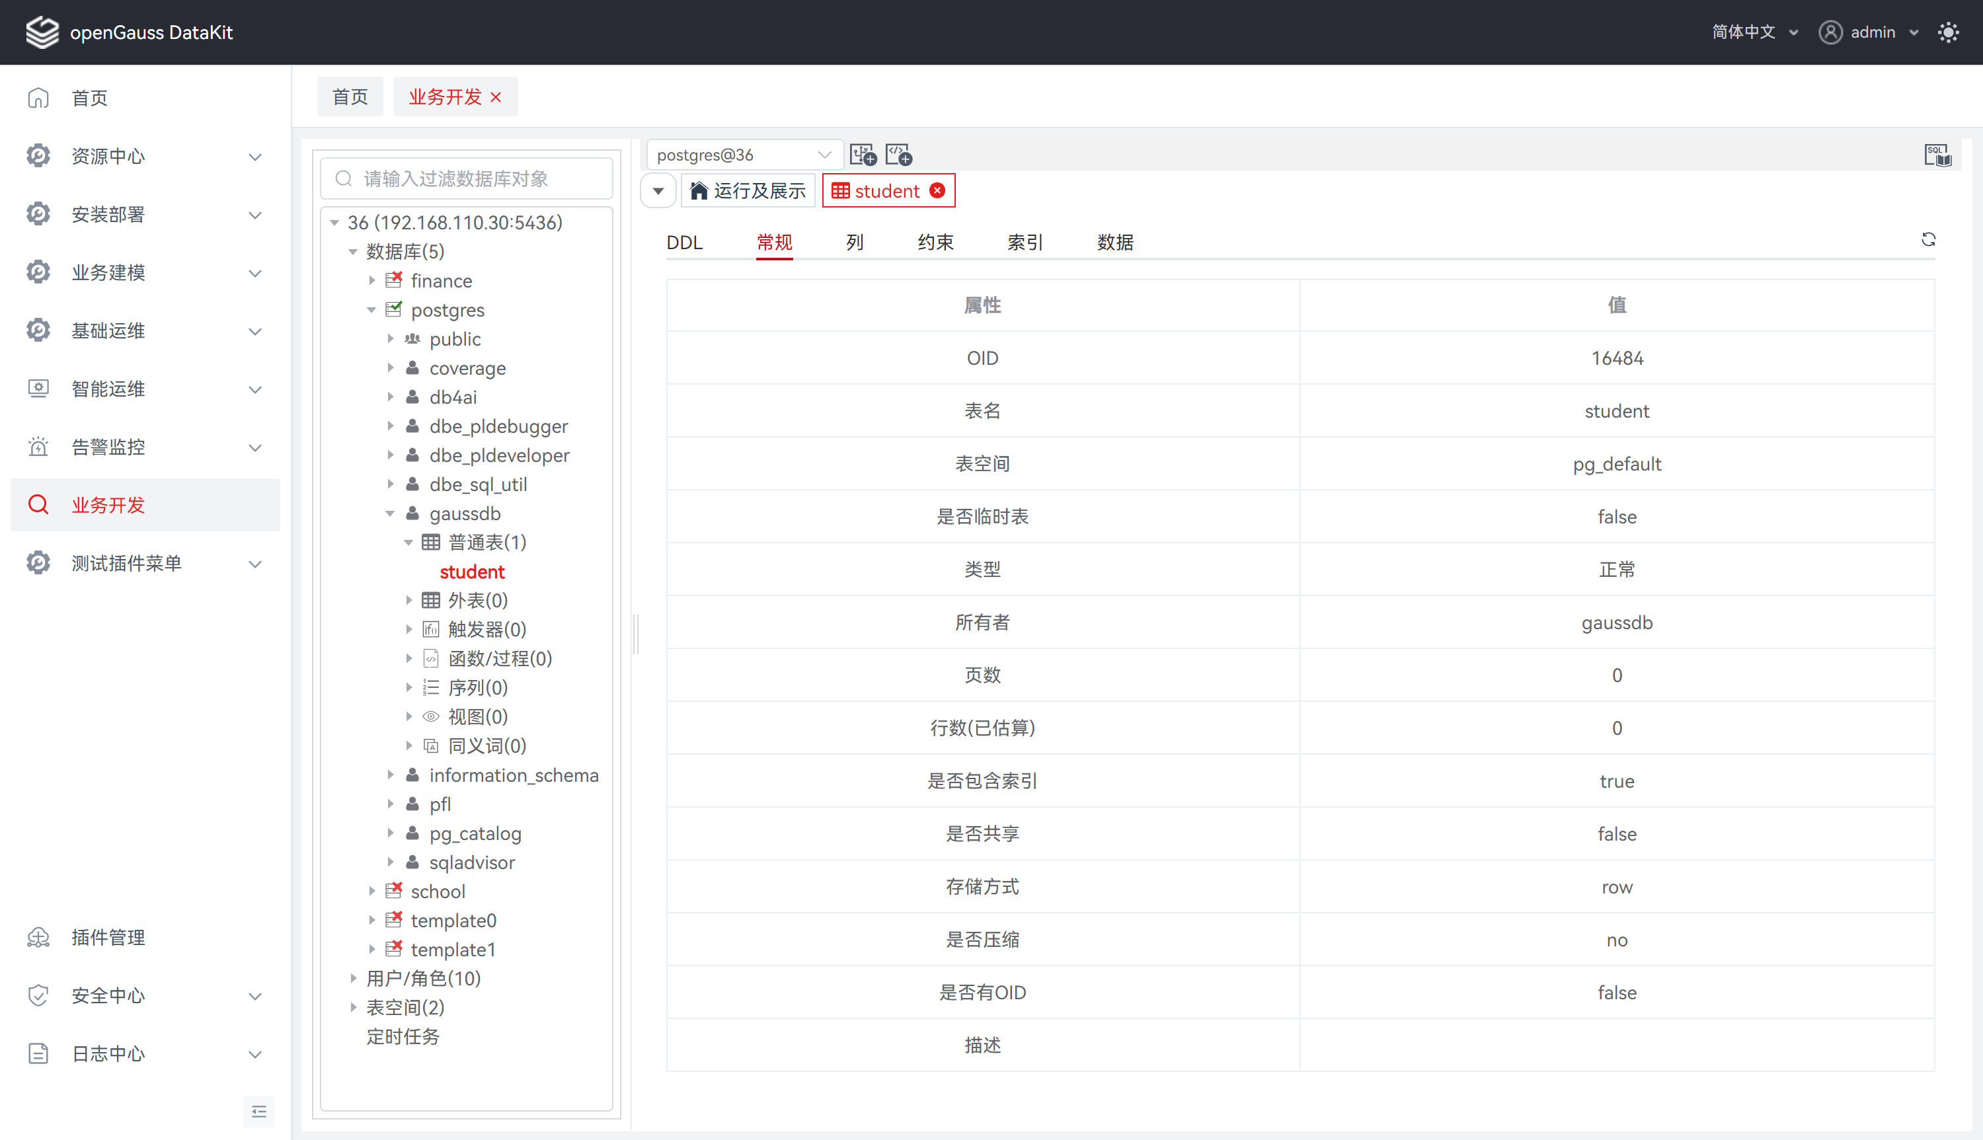Switch to the DDL tab
This screenshot has width=1983, height=1140.
[x=684, y=242]
